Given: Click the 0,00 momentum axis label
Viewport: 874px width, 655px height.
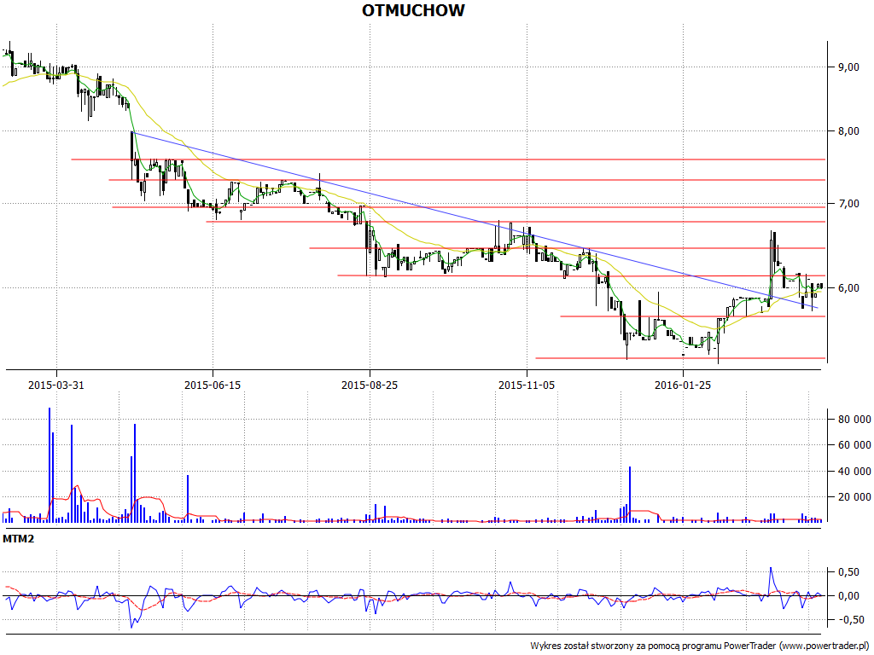Looking at the screenshot, I should click(x=848, y=596).
